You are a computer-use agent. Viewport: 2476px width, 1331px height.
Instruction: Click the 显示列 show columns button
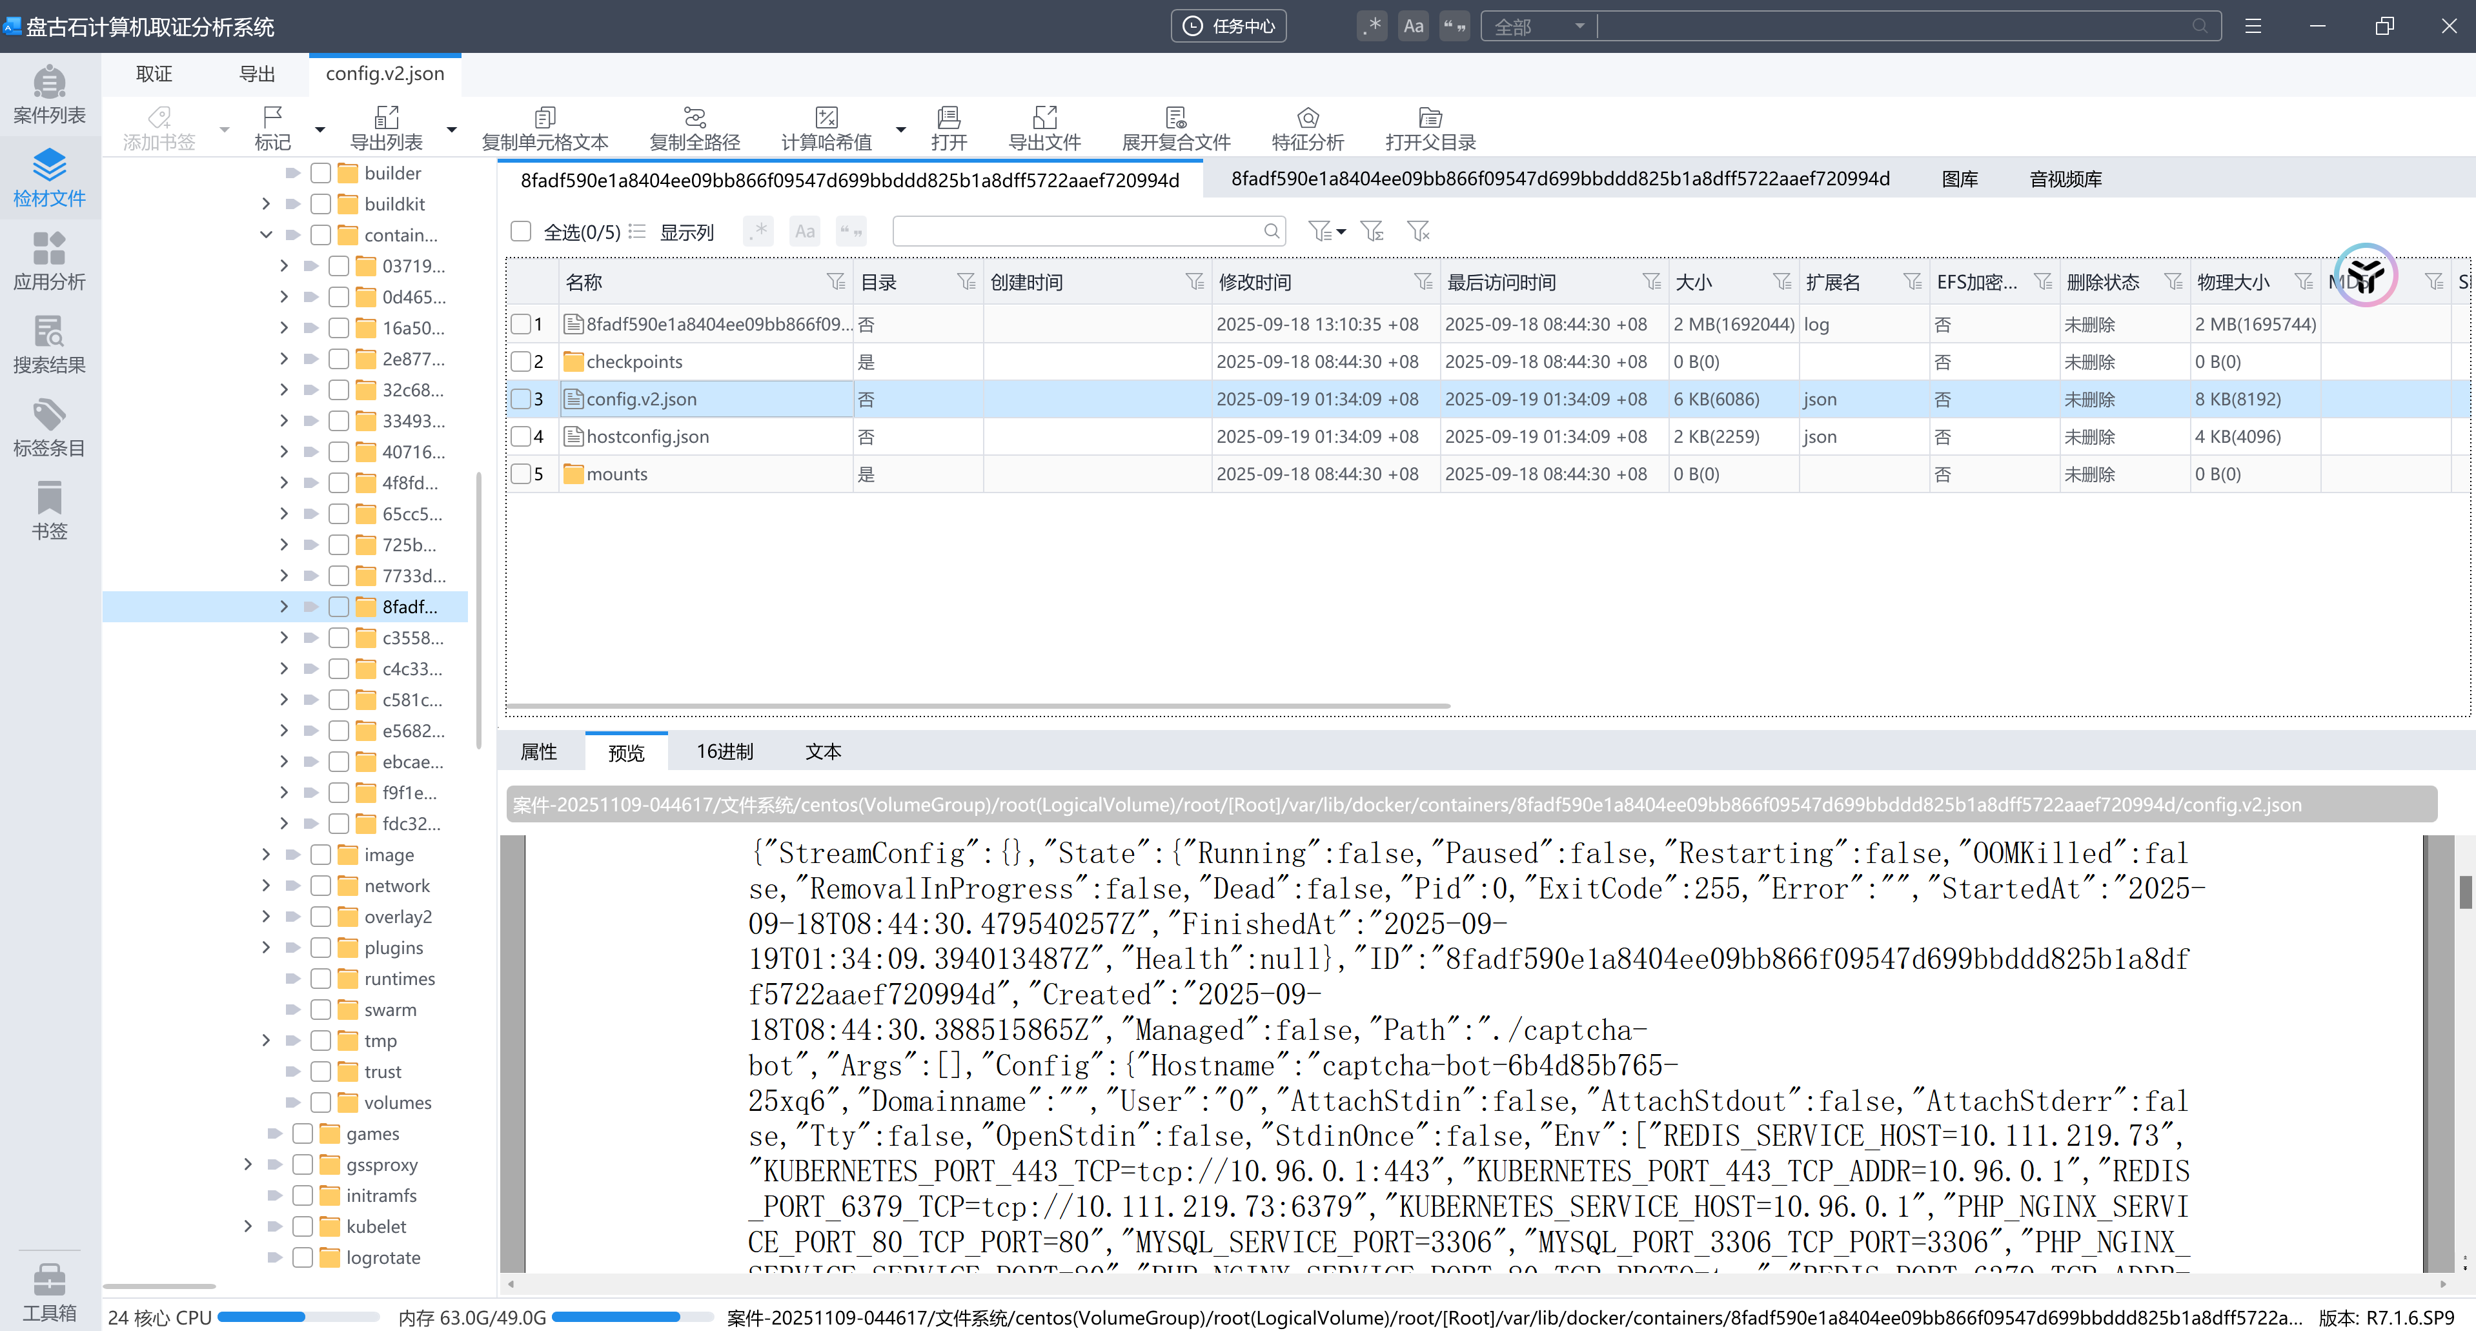click(685, 232)
